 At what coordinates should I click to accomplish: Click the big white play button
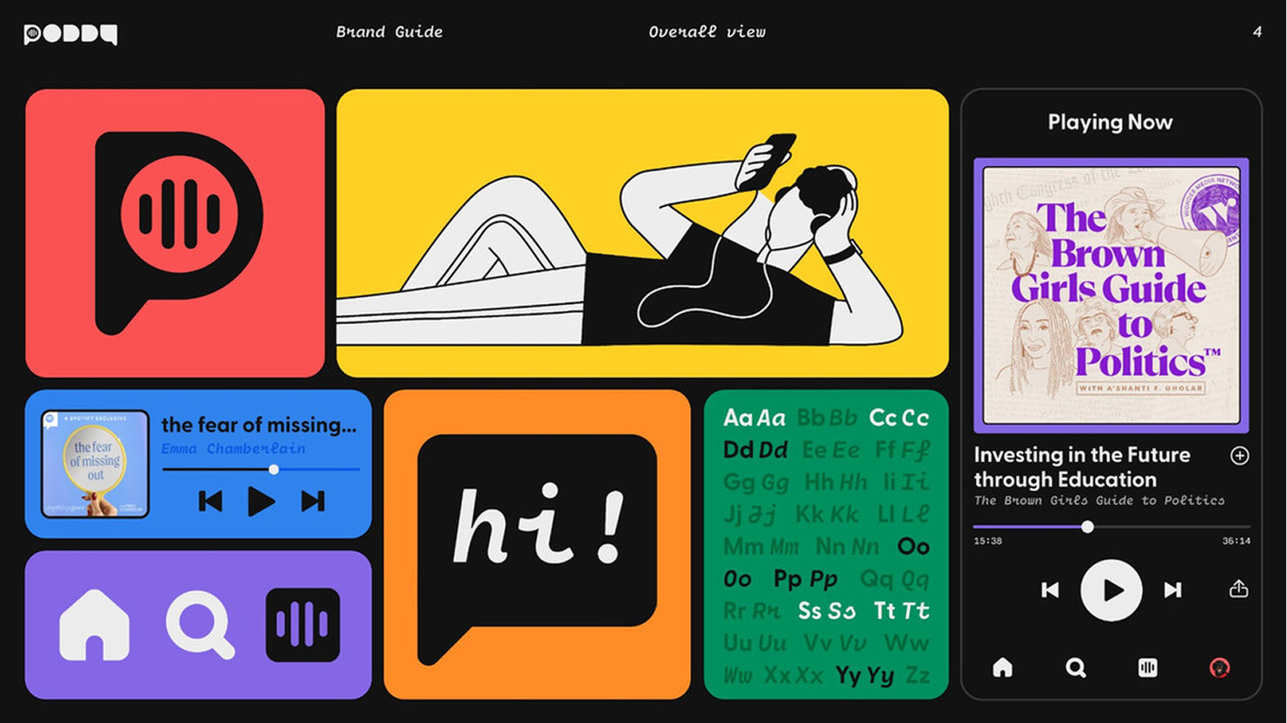[x=1111, y=590]
